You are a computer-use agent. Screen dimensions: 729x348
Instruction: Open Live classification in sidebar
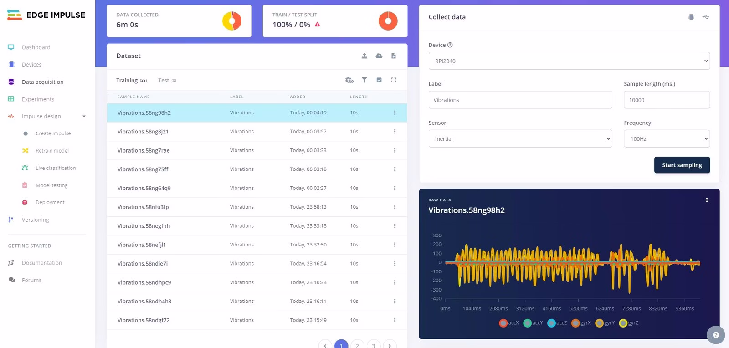tap(56, 168)
